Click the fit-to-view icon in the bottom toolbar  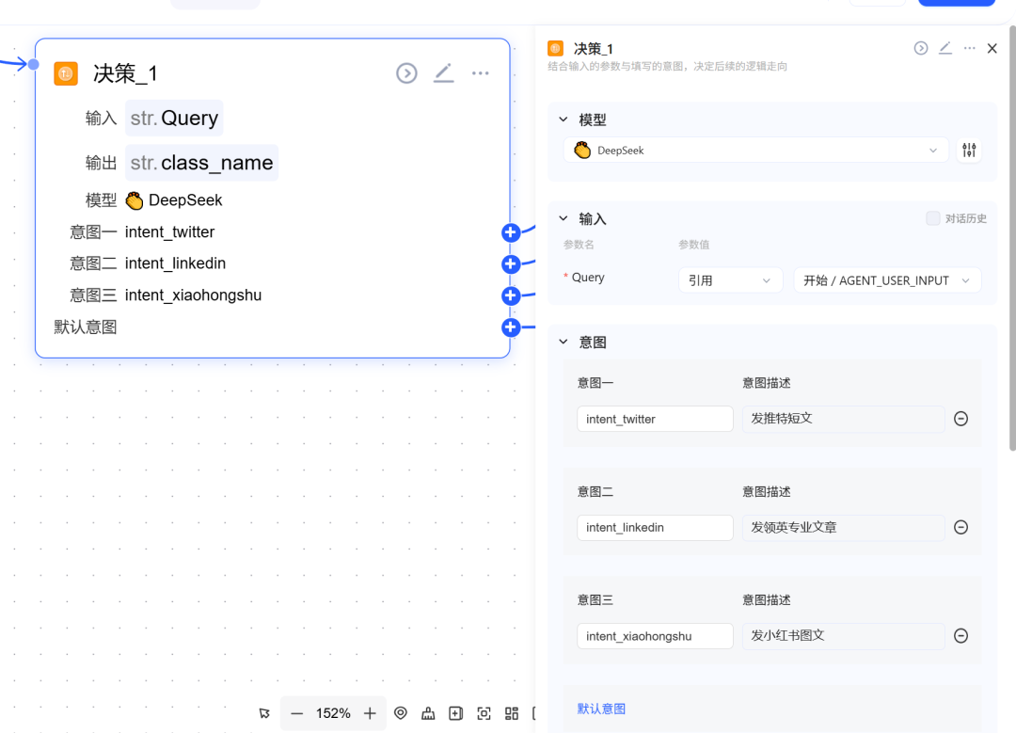coord(484,714)
